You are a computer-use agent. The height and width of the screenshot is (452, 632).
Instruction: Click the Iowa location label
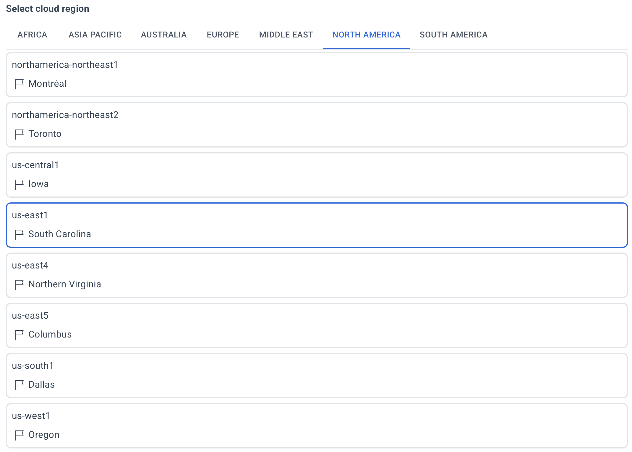point(38,184)
